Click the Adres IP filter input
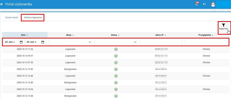The height and width of the screenshot is (99, 231). [161, 42]
